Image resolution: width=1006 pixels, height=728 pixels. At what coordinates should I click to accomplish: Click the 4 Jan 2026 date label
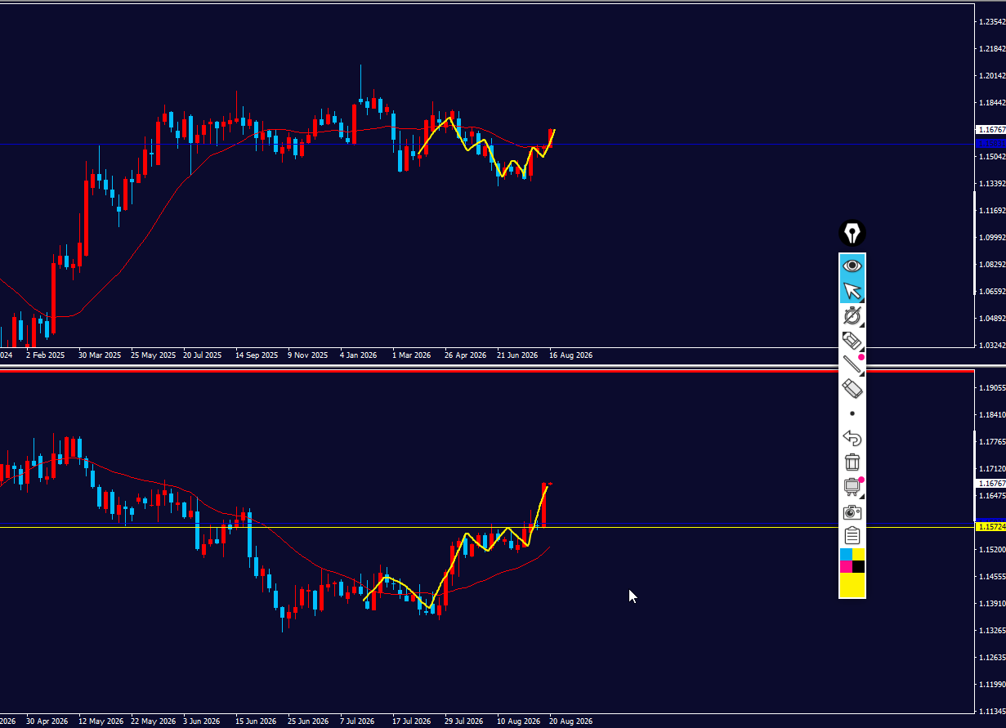tap(359, 355)
